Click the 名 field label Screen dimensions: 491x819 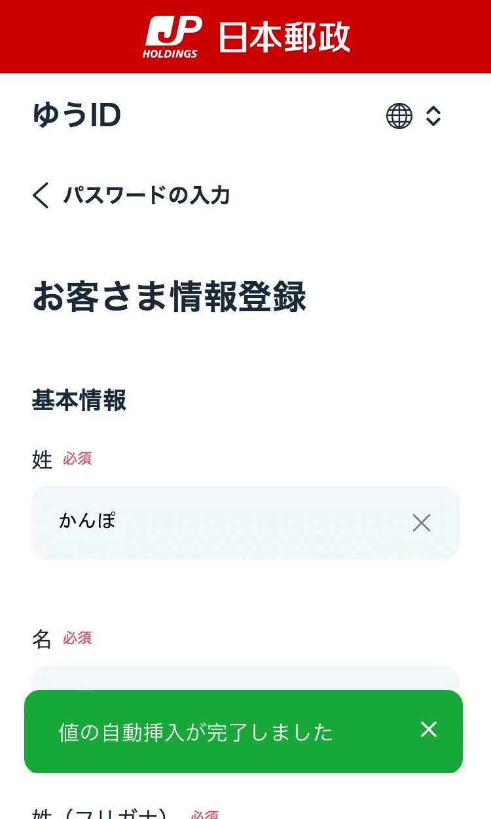[x=42, y=639]
